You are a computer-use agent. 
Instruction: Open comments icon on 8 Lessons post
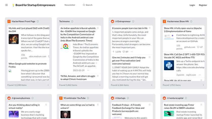(x=124, y=52)
